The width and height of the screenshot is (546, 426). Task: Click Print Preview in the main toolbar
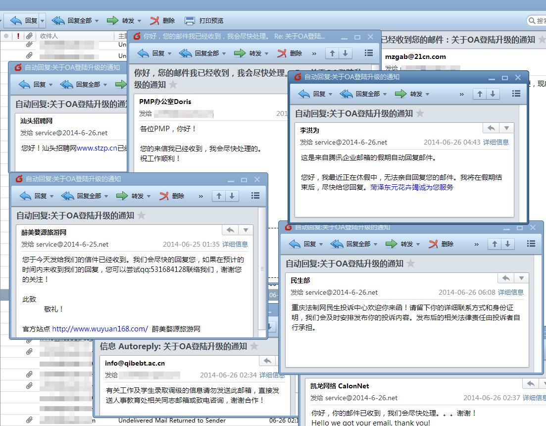coord(204,21)
